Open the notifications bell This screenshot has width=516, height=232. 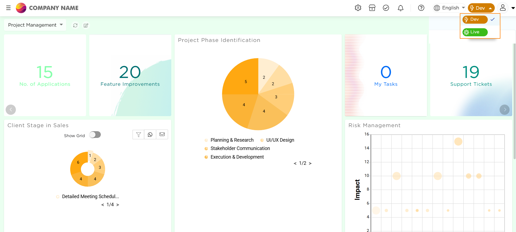(400, 8)
